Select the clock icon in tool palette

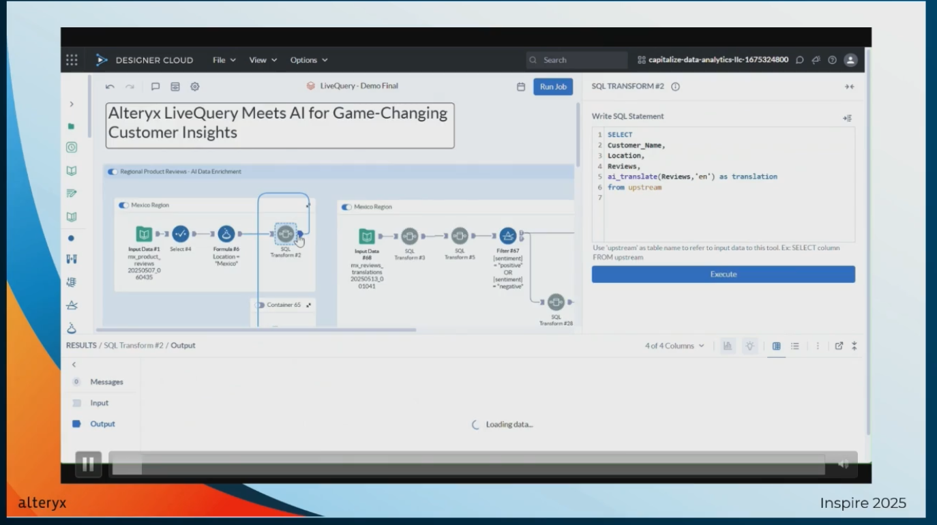pyautogui.click(x=72, y=147)
